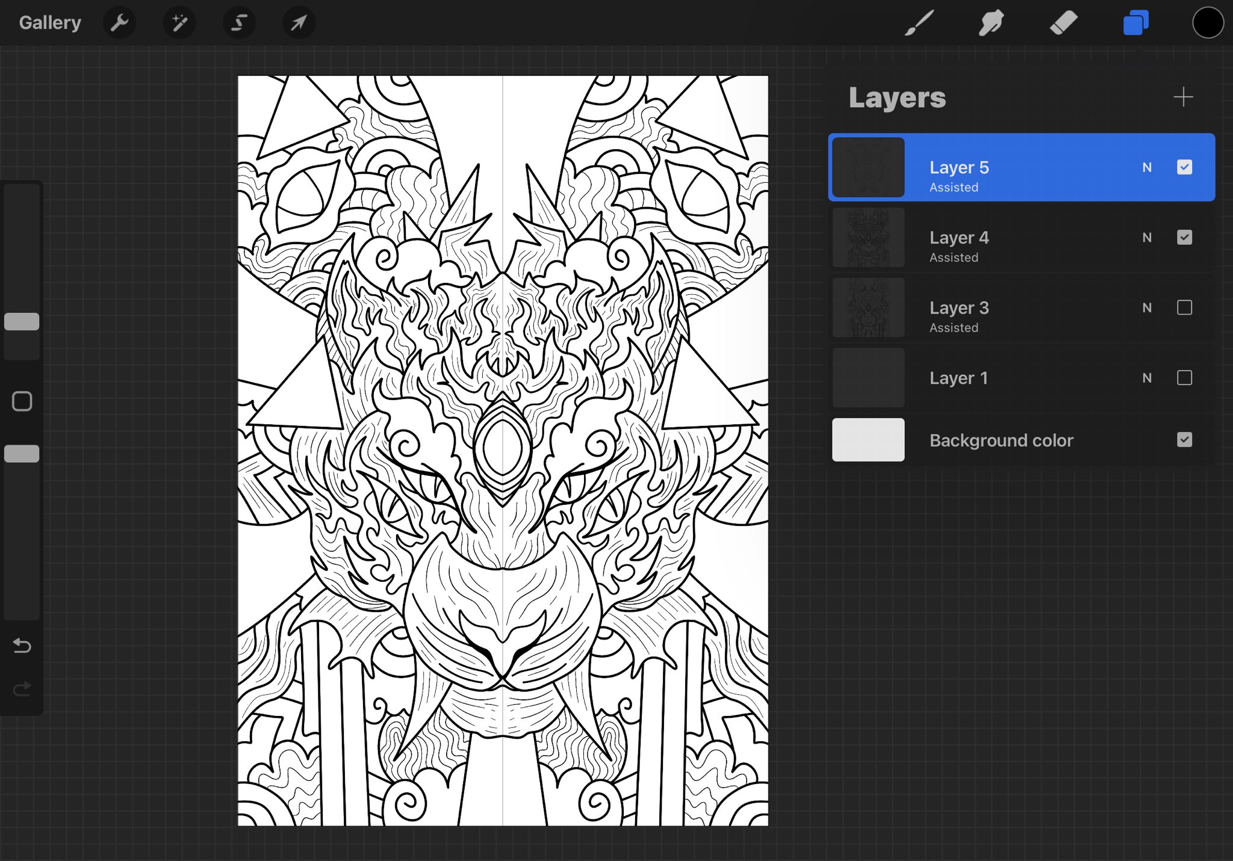This screenshot has width=1233, height=861.
Task: Activate the Transform arrow tool
Action: point(299,23)
